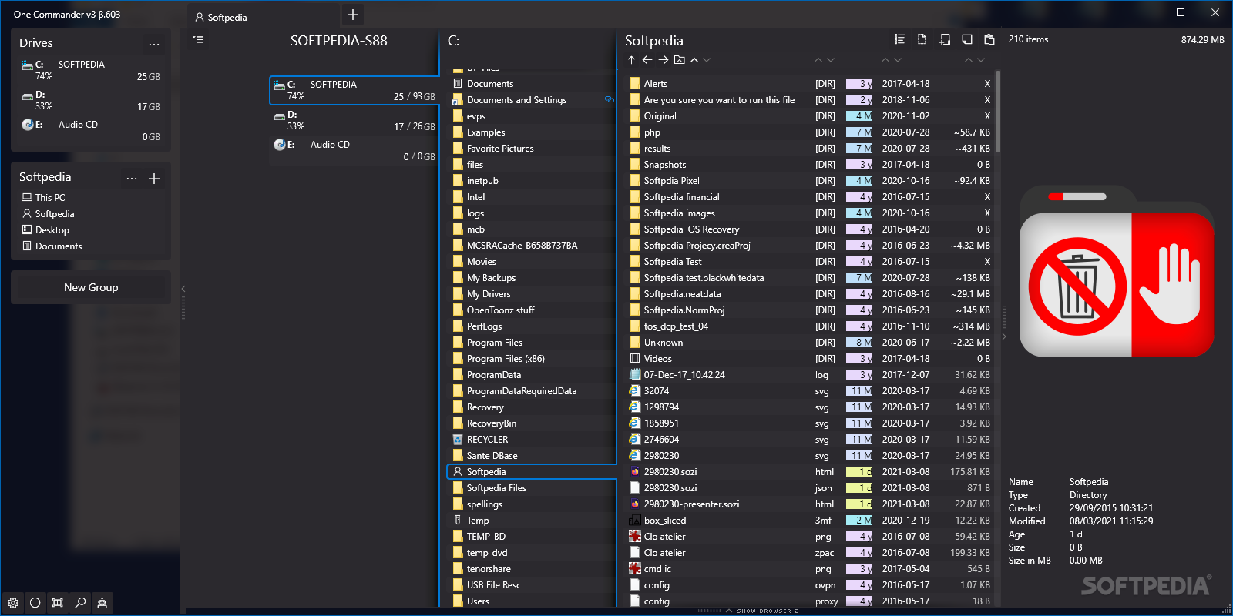Select E: Audio CD in SOFTPEDIA-S88 column
The height and width of the screenshot is (616, 1233).
354,150
